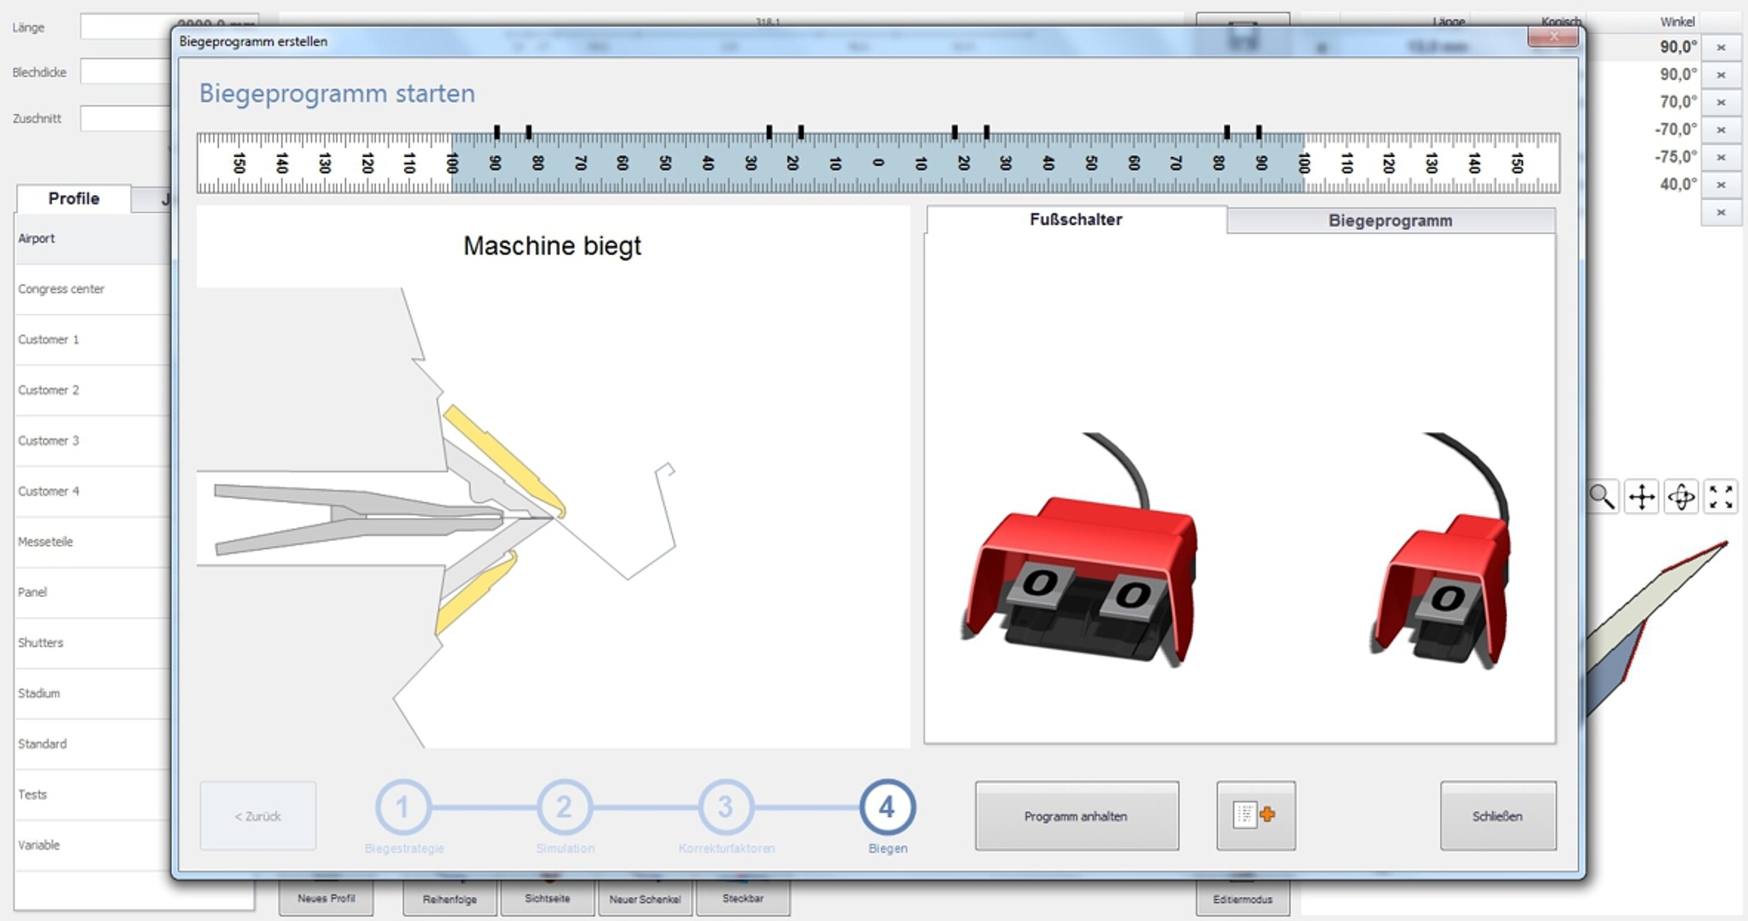
Task: Select step 3 Korrekturfaktoren circle
Action: [x=726, y=807]
